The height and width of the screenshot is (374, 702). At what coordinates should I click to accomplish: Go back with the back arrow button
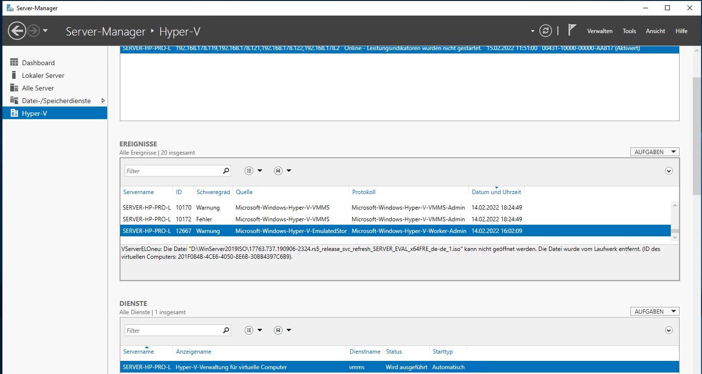coord(17,31)
